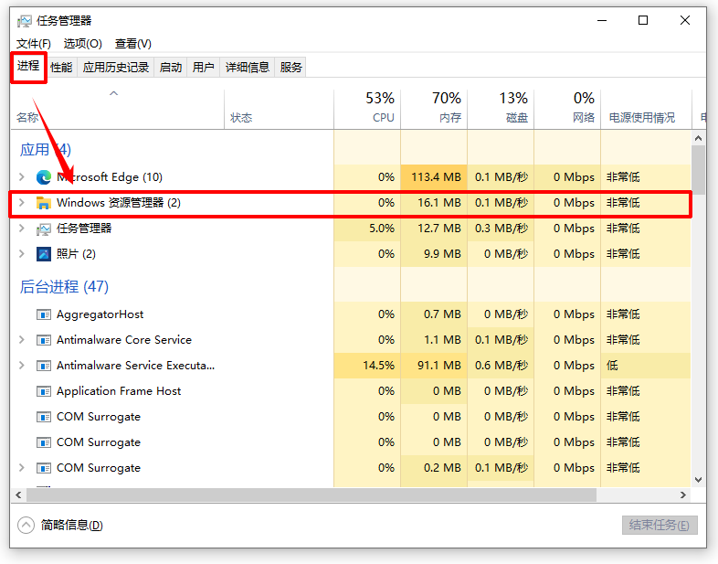718x564 pixels.
Task: Select the AggregatorHost process name
Action: (100, 314)
